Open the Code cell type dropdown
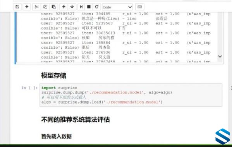Image resolution: width=232 pixels, height=147 pixels. click(117, 7)
